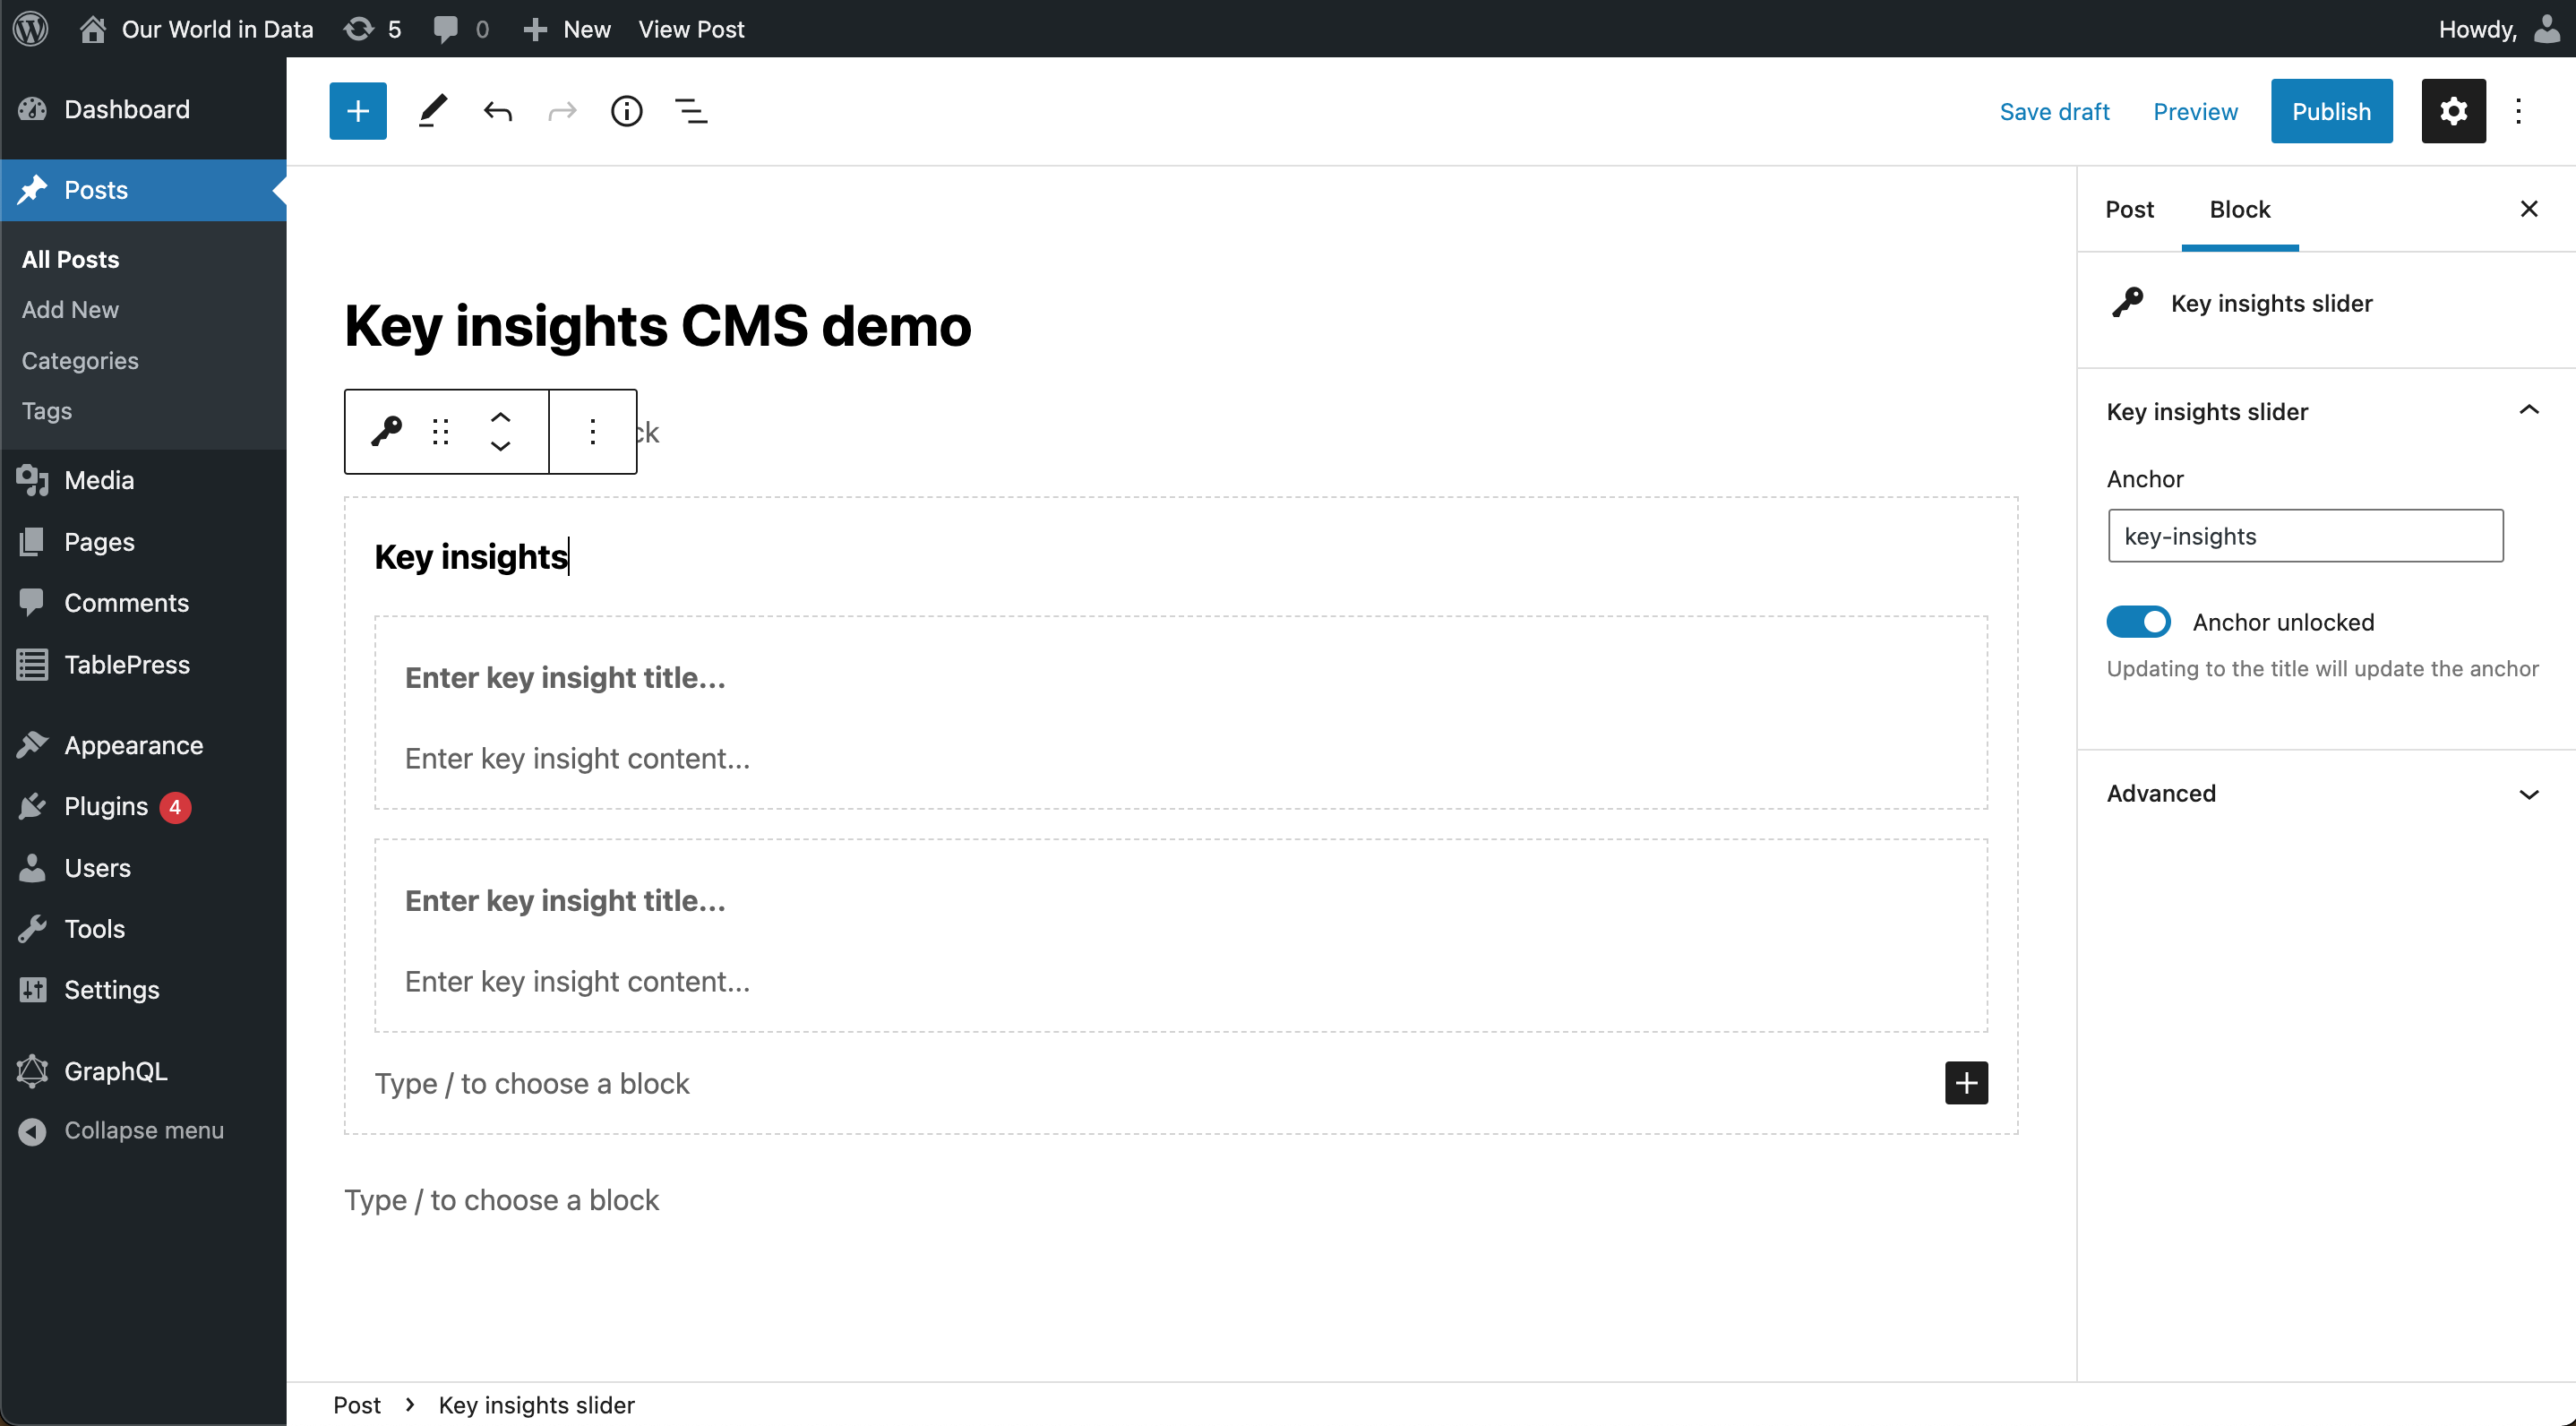This screenshot has width=2576, height=1426.
Task: Click the Key insights slider block icon
Action: [385, 431]
